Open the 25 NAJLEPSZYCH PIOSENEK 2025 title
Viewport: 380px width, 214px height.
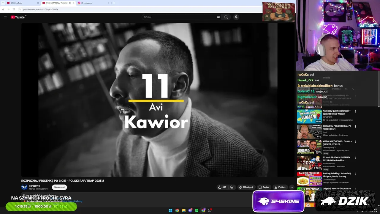click(x=337, y=159)
